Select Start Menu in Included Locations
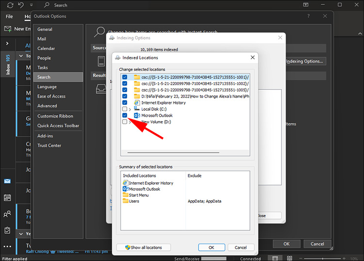Image resolution: width=364 pixels, height=261 pixels. coord(136,195)
